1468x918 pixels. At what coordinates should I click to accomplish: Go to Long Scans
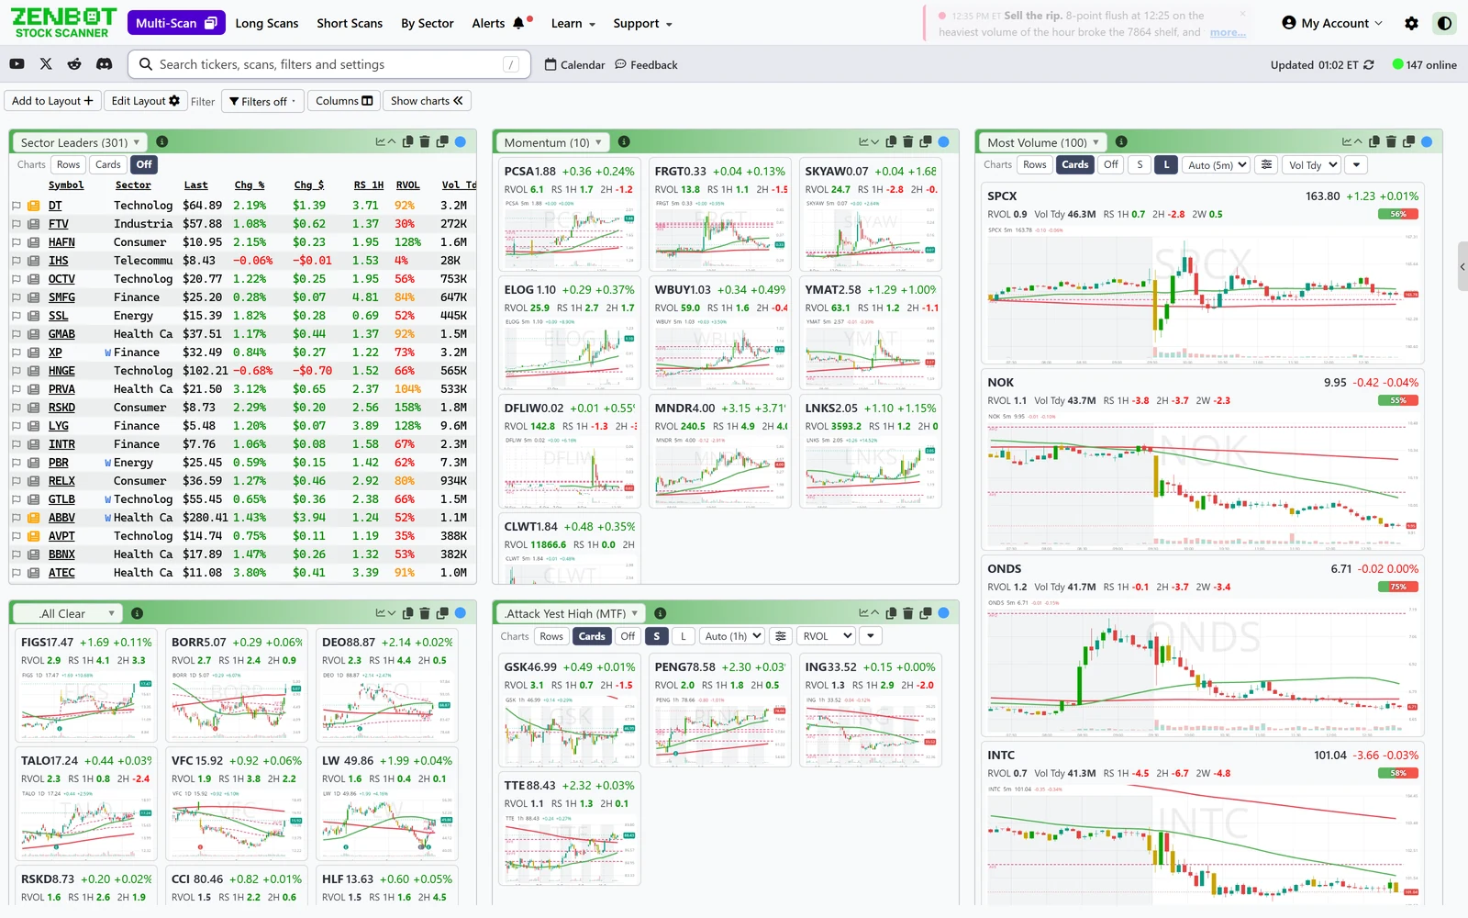[267, 23]
